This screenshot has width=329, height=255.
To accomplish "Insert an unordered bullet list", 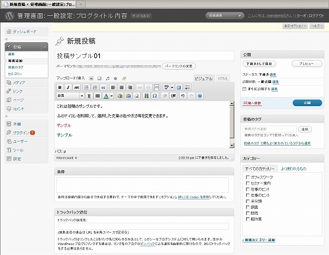I will pos(86,88).
